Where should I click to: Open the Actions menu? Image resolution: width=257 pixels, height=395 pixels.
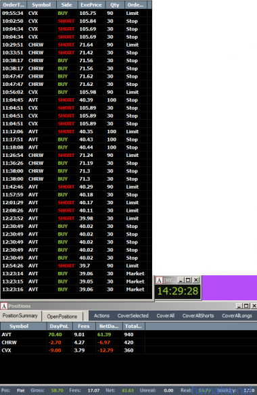click(x=102, y=316)
